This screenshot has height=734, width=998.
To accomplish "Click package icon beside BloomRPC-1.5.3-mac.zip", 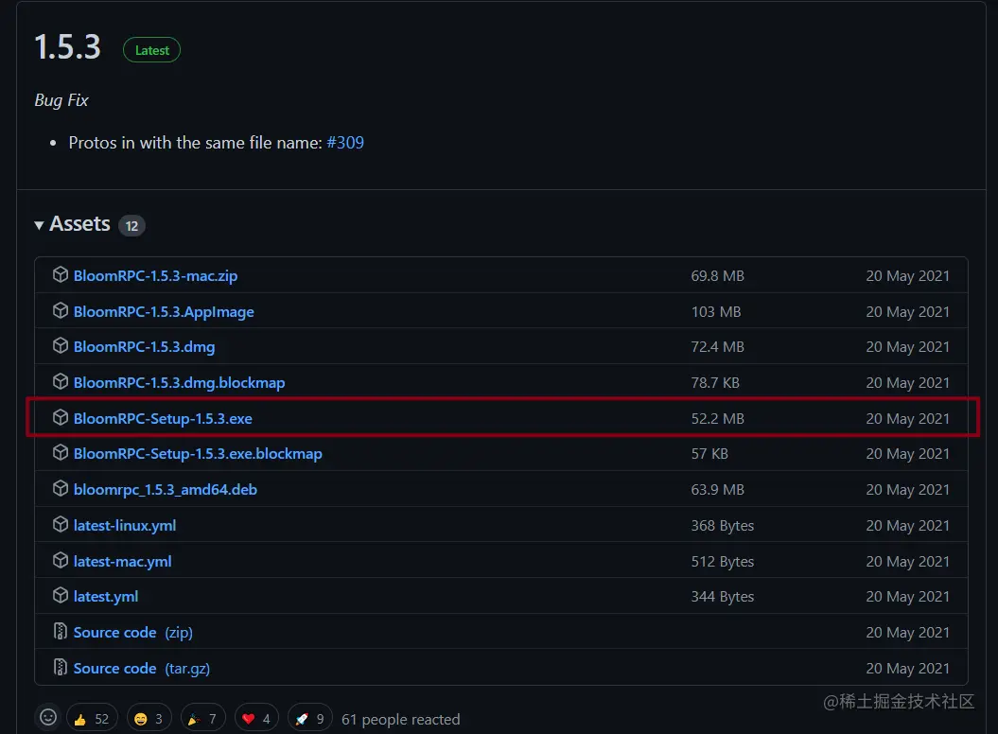I will click(61, 274).
